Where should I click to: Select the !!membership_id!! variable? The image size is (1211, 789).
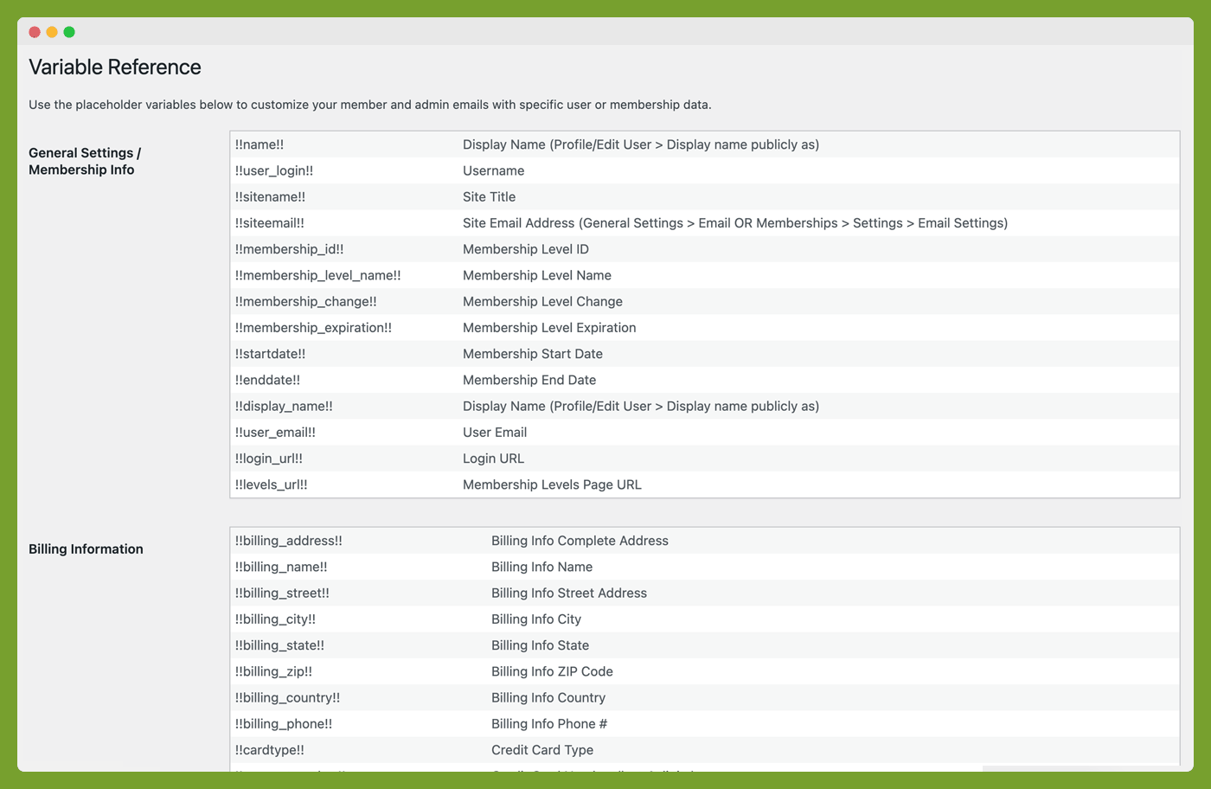pos(290,249)
